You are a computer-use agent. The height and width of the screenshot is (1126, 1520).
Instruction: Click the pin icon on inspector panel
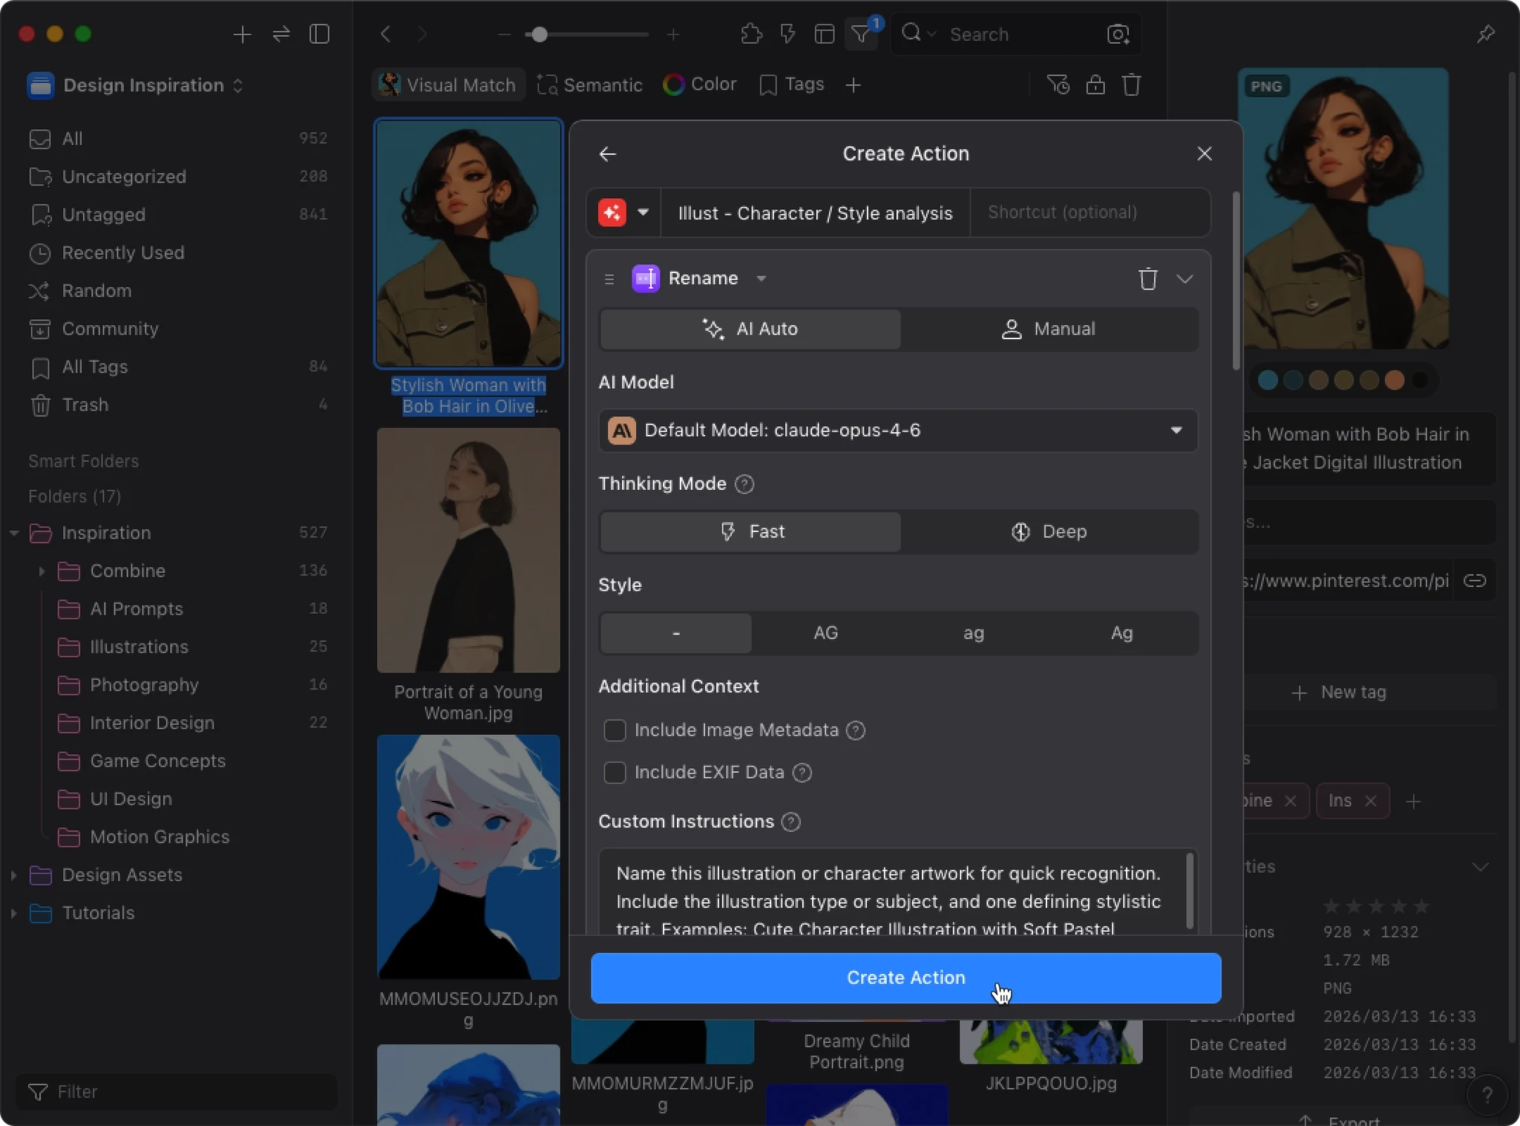point(1485,34)
